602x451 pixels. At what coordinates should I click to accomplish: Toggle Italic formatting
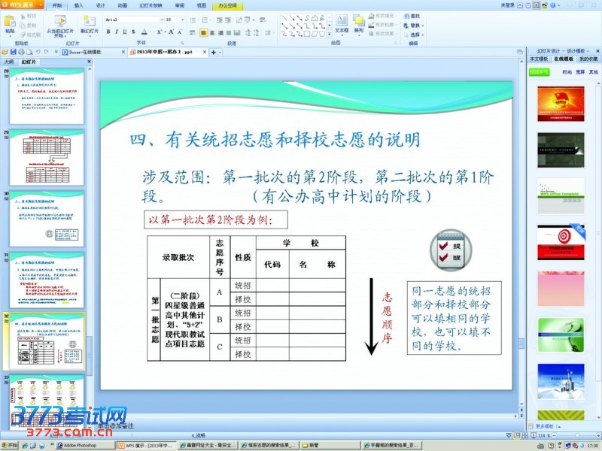point(117,32)
